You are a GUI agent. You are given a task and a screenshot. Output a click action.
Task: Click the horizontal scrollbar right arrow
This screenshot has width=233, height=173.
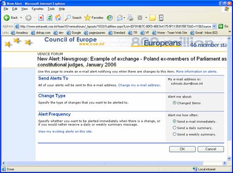coord(225,163)
